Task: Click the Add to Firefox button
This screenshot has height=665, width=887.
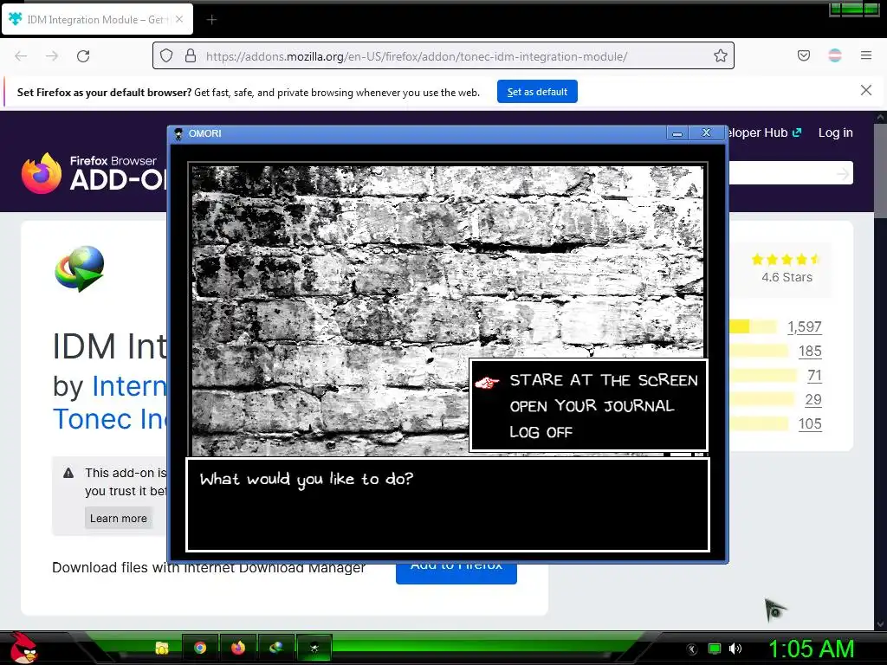Action: coord(456,573)
